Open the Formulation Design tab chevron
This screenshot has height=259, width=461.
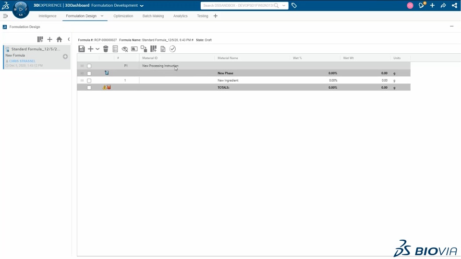[x=102, y=16]
